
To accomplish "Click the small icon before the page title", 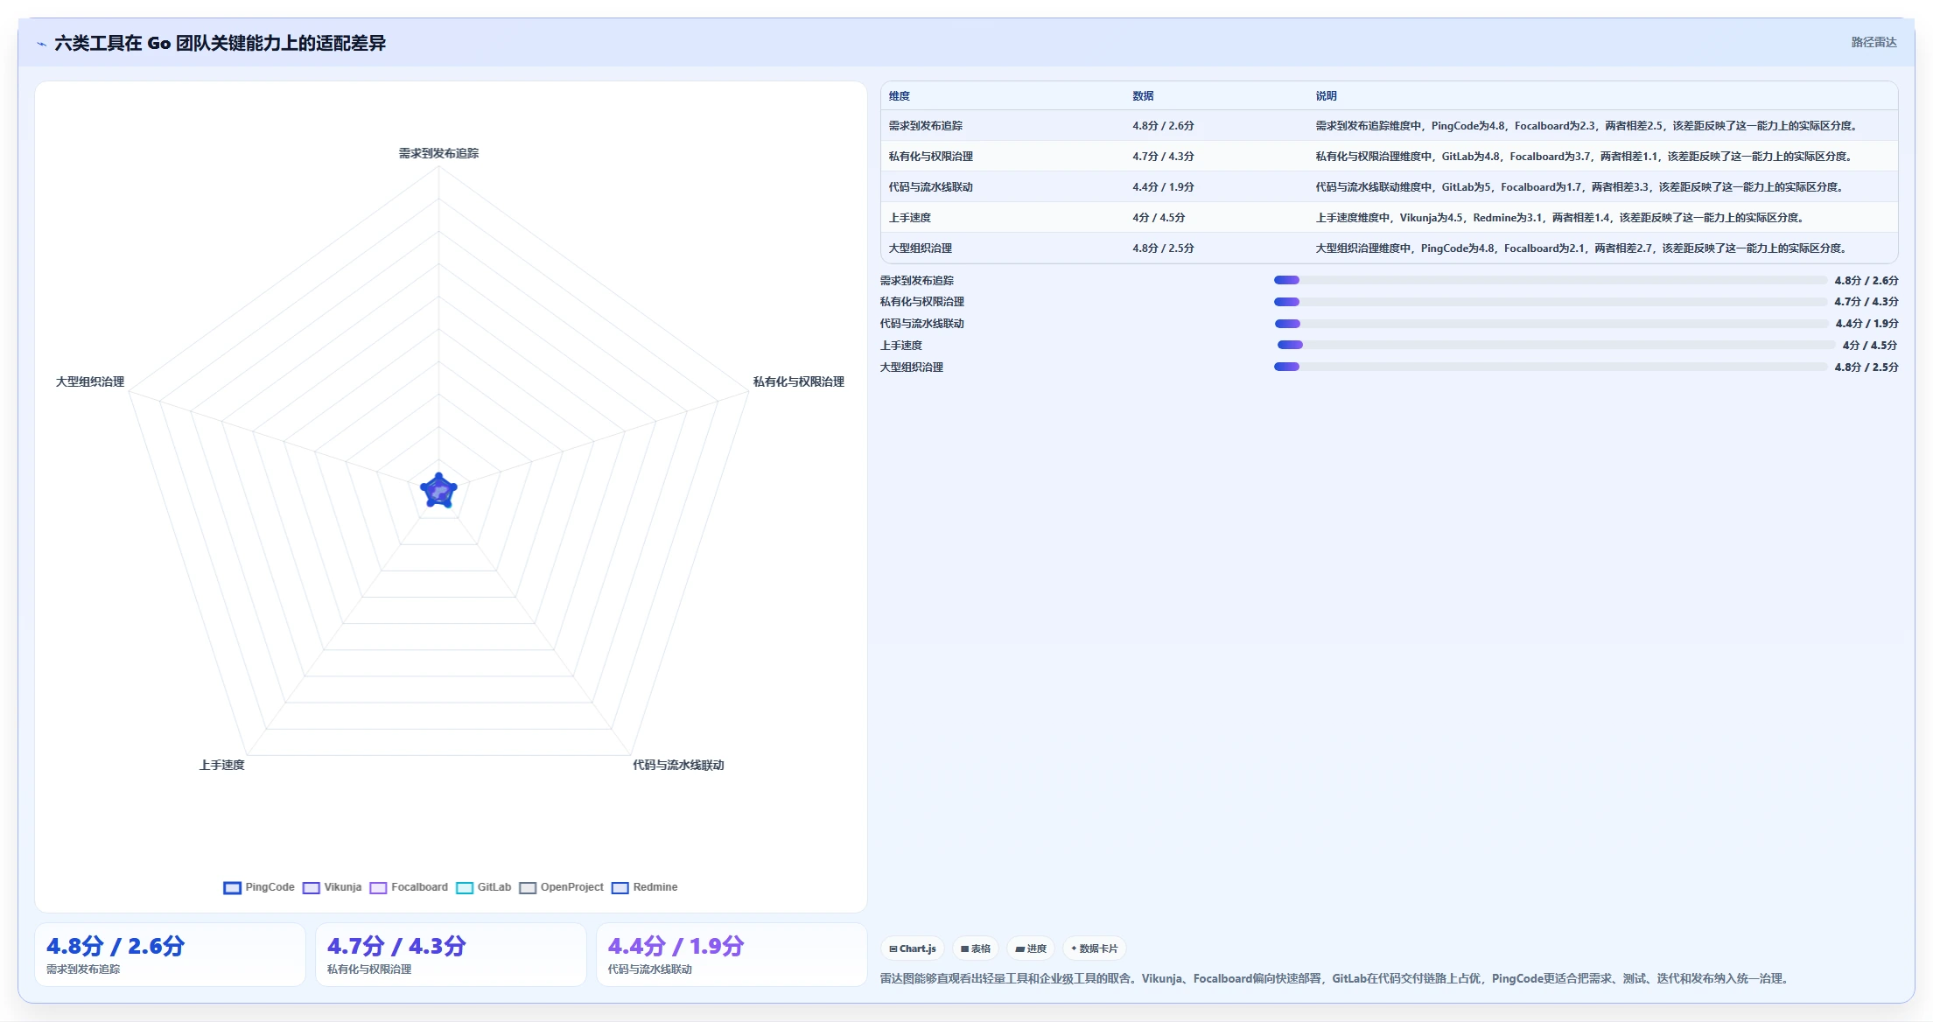I will click(41, 44).
